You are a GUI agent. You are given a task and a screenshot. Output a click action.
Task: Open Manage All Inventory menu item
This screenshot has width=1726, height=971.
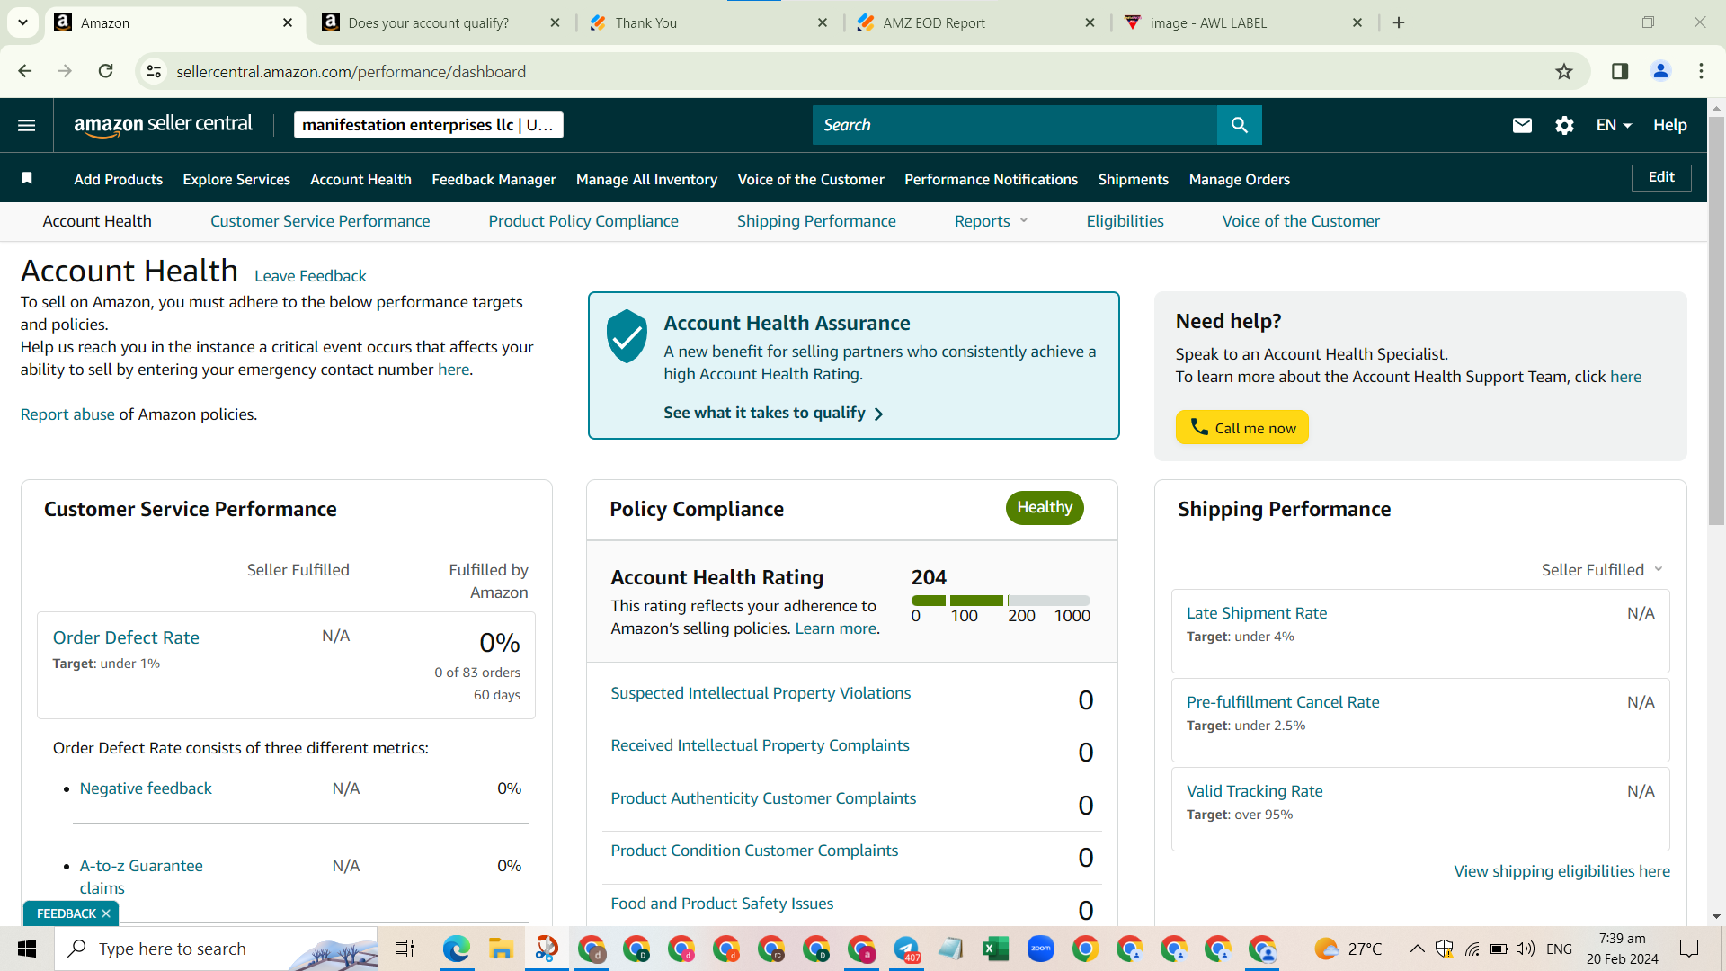click(646, 179)
